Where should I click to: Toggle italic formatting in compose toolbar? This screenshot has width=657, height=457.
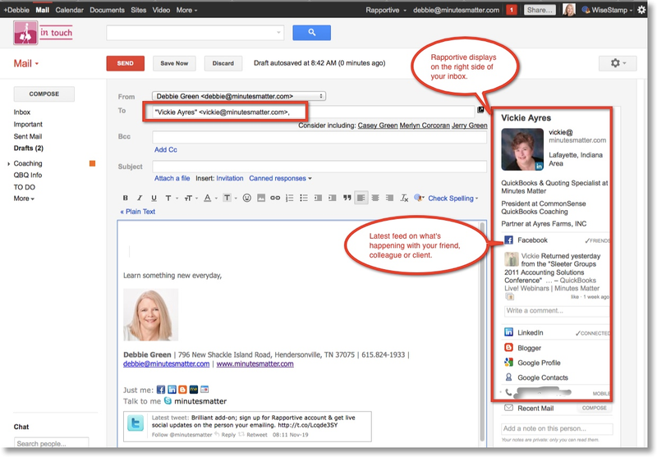pos(140,198)
